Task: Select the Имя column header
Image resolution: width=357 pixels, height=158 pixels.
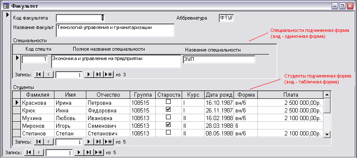Action: click(70, 95)
